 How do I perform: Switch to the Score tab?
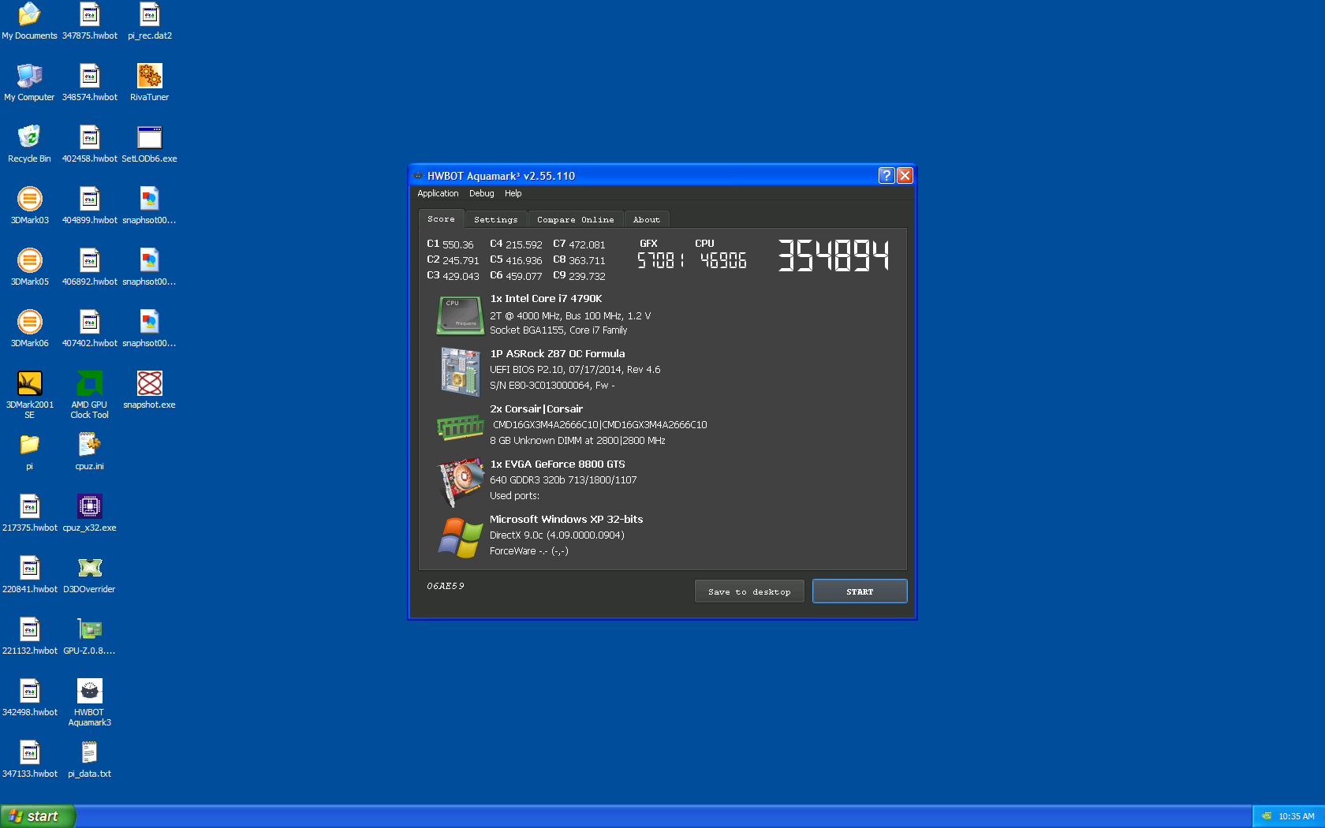(441, 219)
